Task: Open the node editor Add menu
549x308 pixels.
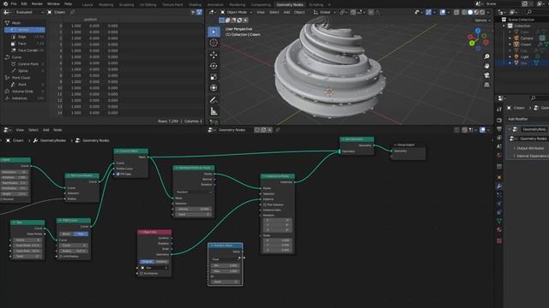Action: pos(45,130)
